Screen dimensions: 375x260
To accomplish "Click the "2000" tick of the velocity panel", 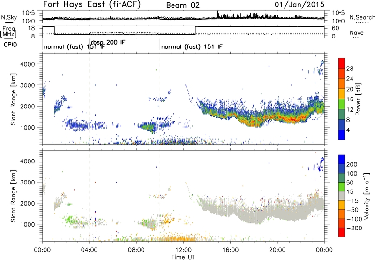I will coord(27,203).
